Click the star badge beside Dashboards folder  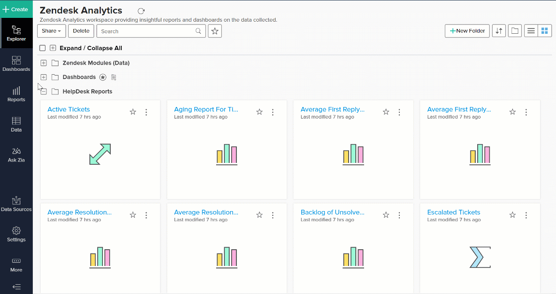[103, 77]
